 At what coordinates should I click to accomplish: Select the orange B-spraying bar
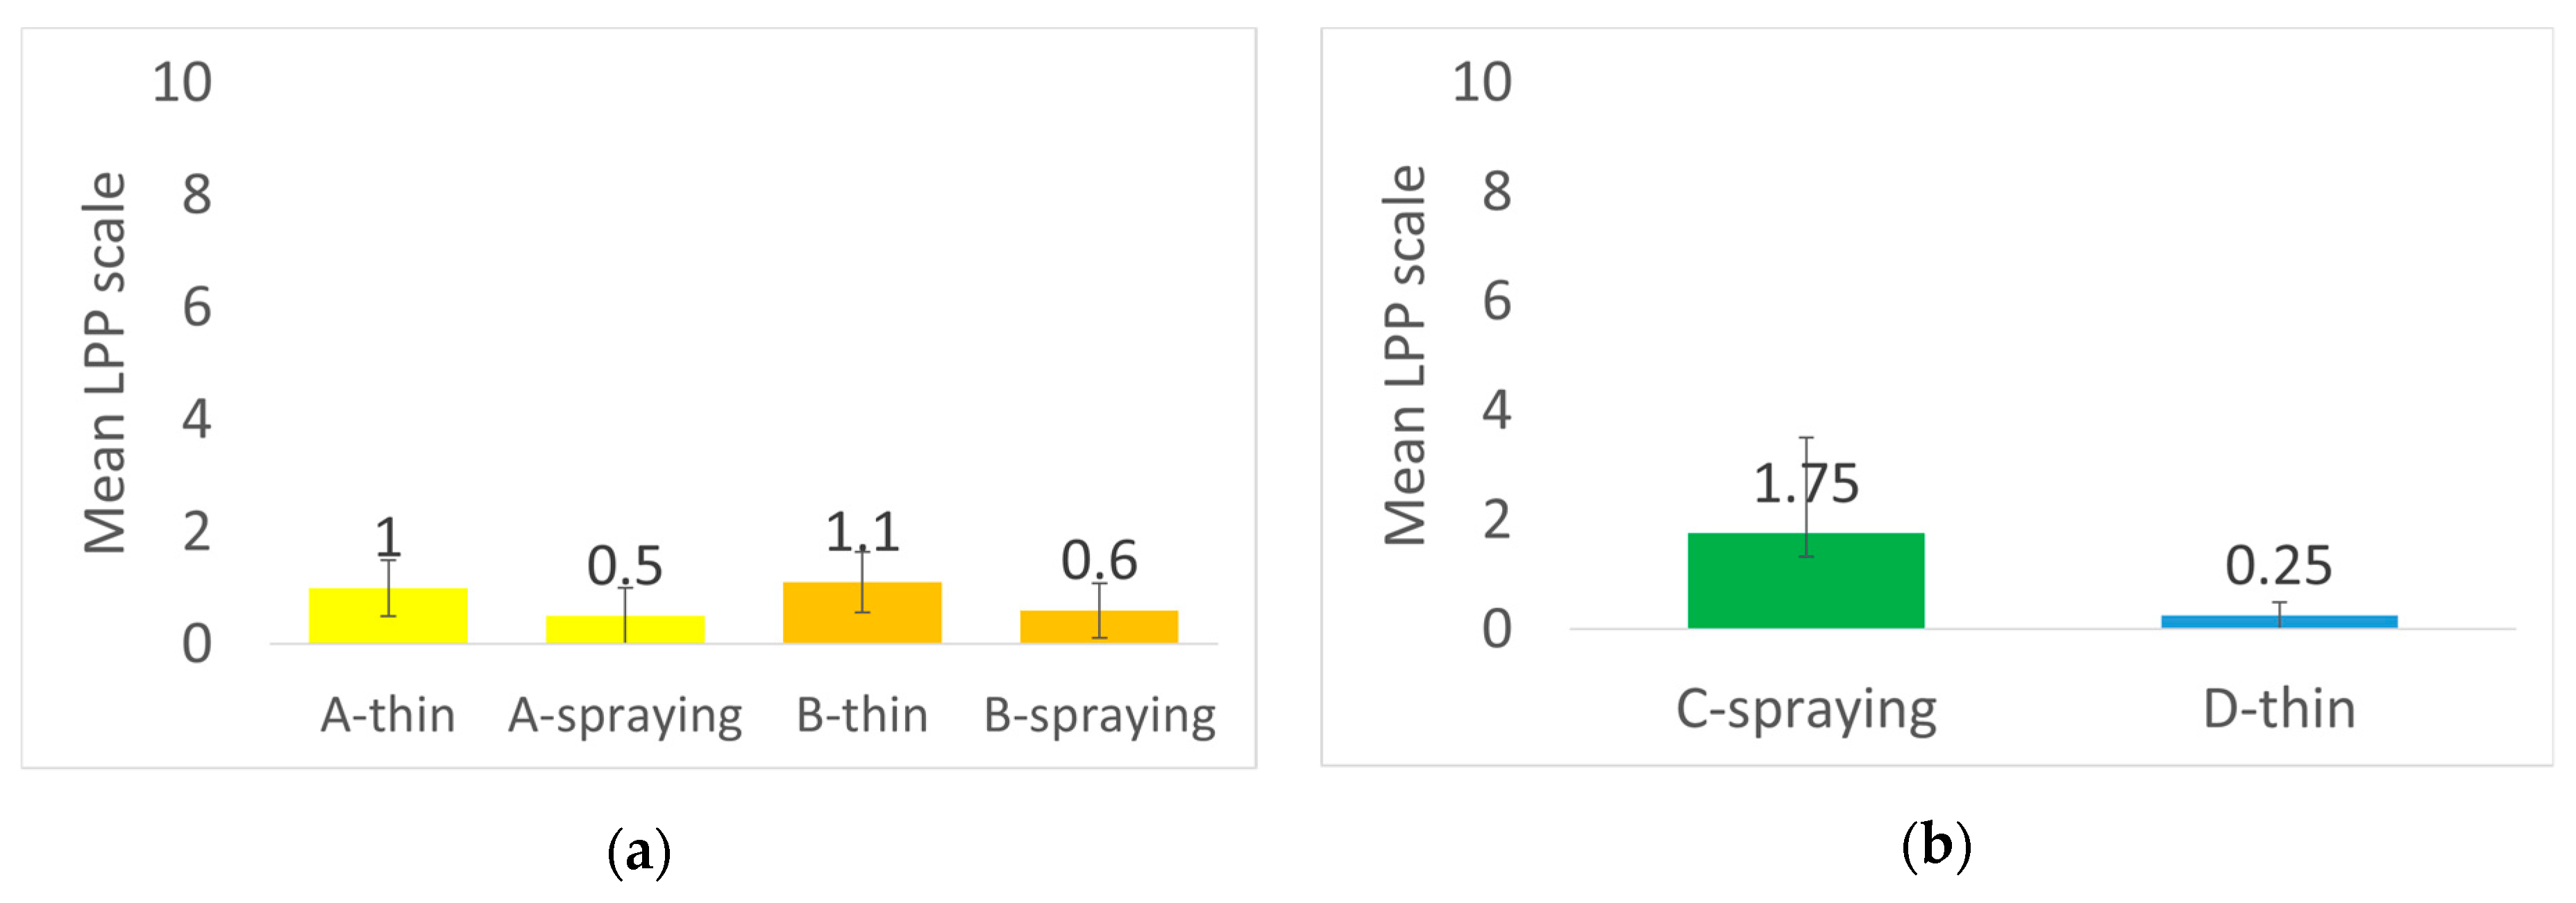1099,627
